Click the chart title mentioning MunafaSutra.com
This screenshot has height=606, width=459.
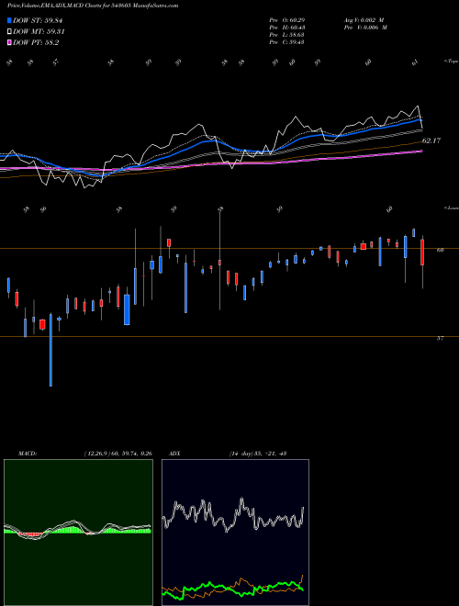[93, 6]
